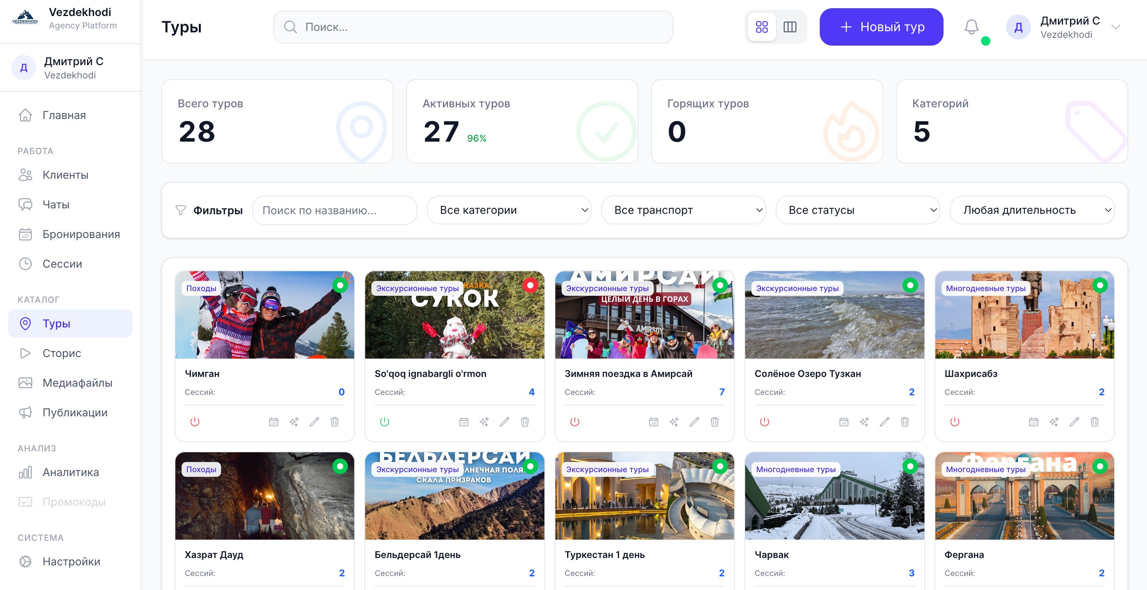
Task: Click the Поиск по названию filter field
Action: (334, 210)
